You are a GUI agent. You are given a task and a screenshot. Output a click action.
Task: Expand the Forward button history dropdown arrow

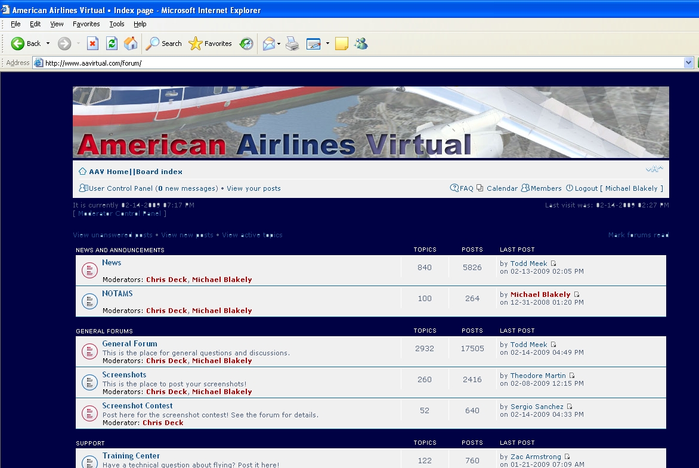[78, 44]
